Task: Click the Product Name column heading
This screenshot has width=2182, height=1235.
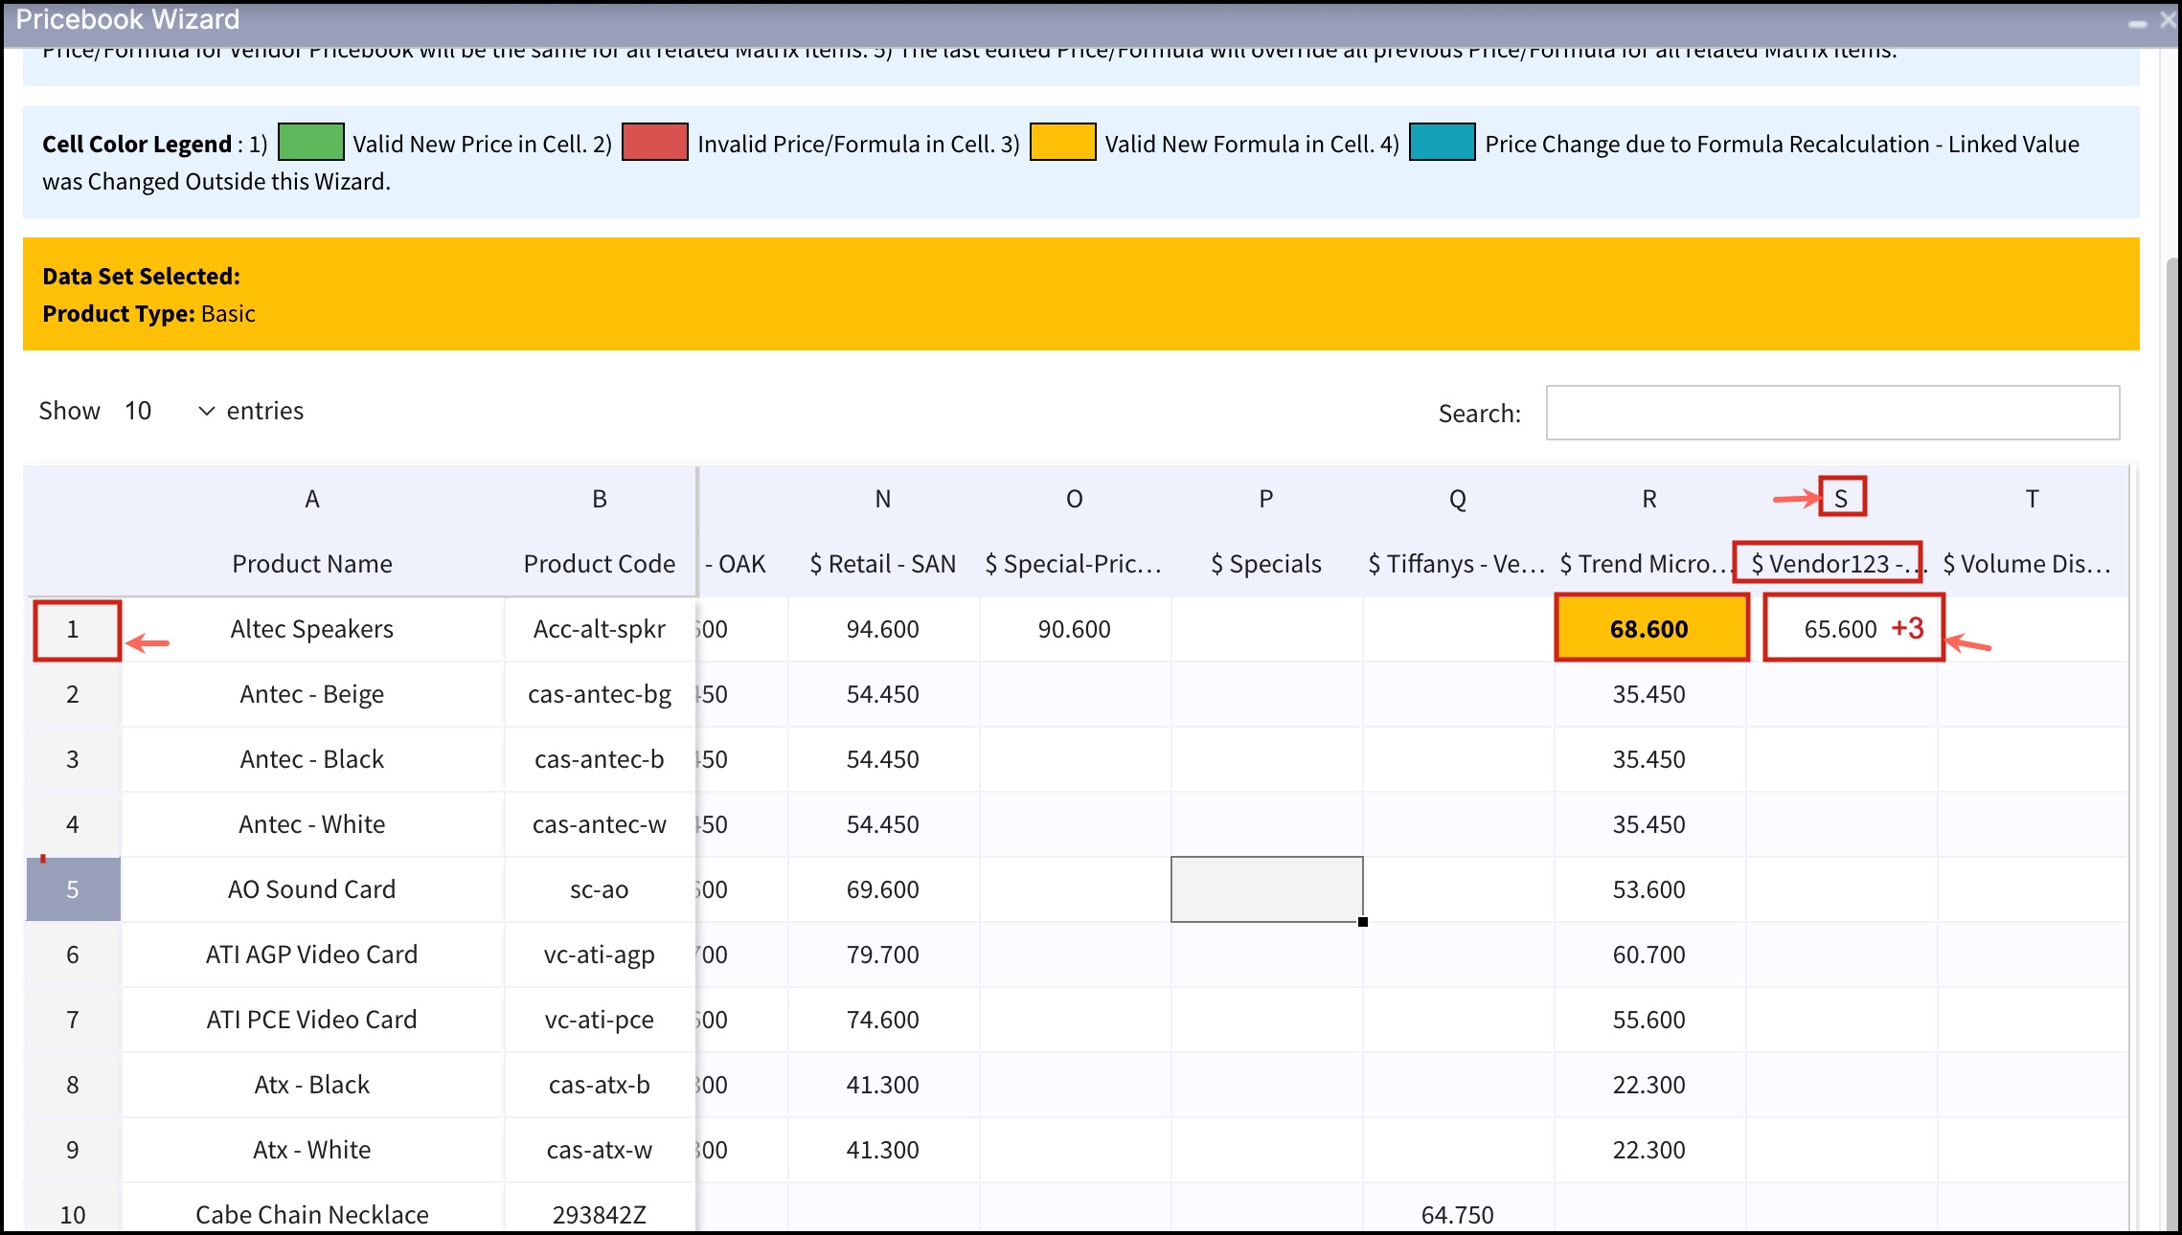Action: pos(312,564)
